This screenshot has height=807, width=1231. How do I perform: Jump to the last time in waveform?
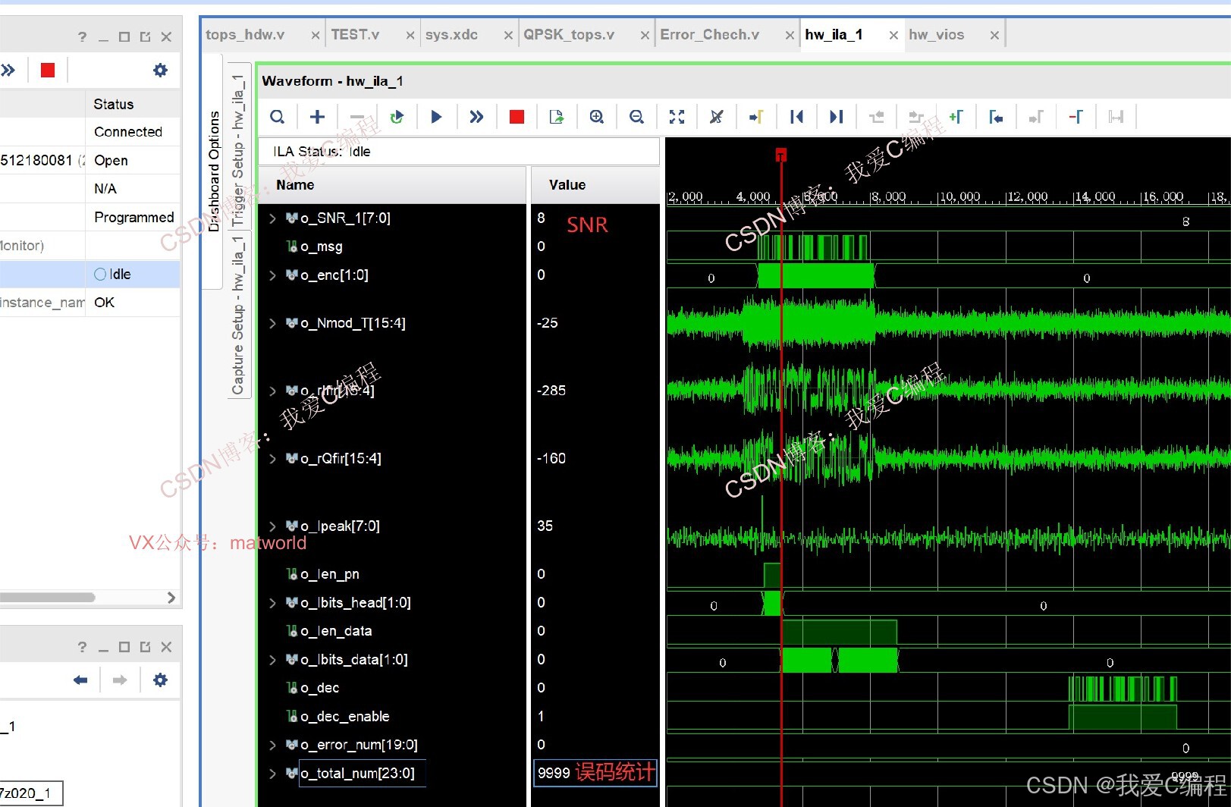[x=836, y=117]
